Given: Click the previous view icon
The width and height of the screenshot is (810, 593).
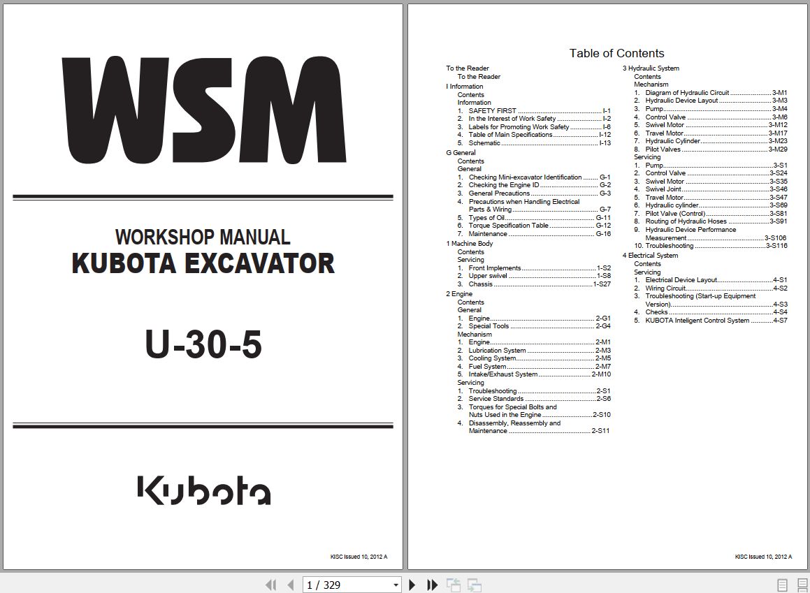Looking at the screenshot, I should point(453,585).
